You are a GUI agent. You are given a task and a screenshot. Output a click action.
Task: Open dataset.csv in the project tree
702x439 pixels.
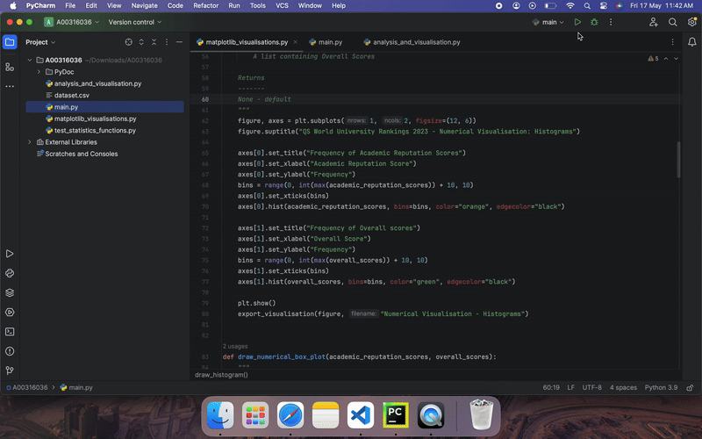72,95
